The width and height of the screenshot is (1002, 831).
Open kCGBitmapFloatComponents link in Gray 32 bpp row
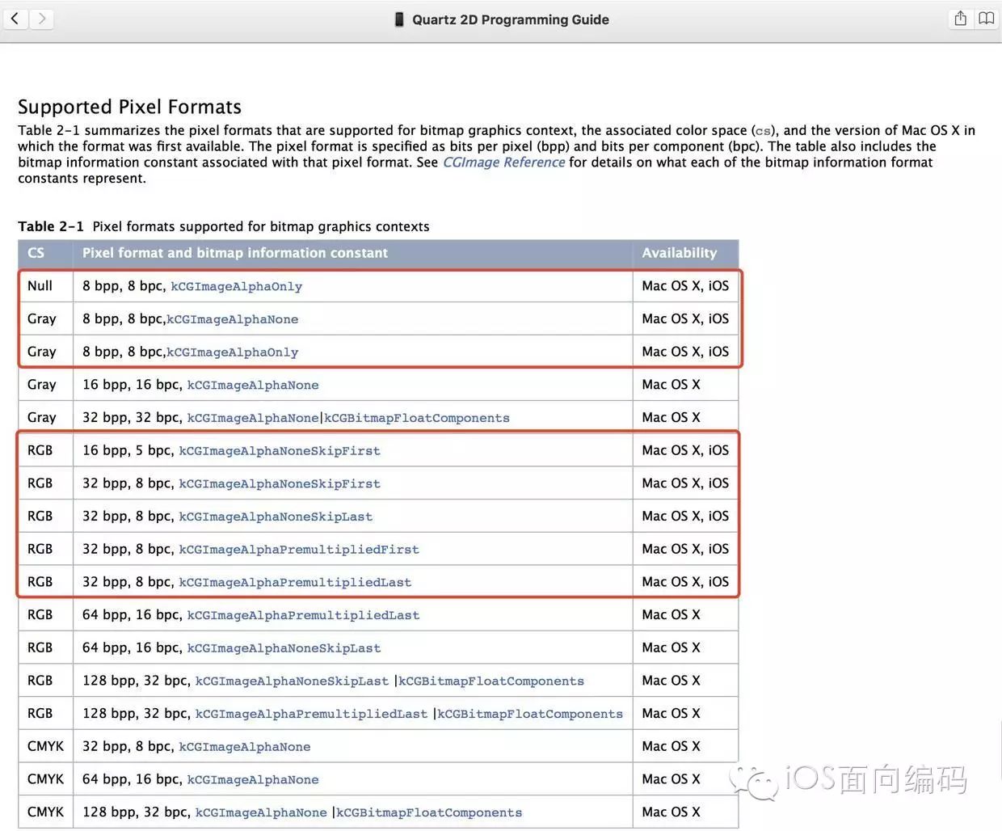point(417,418)
